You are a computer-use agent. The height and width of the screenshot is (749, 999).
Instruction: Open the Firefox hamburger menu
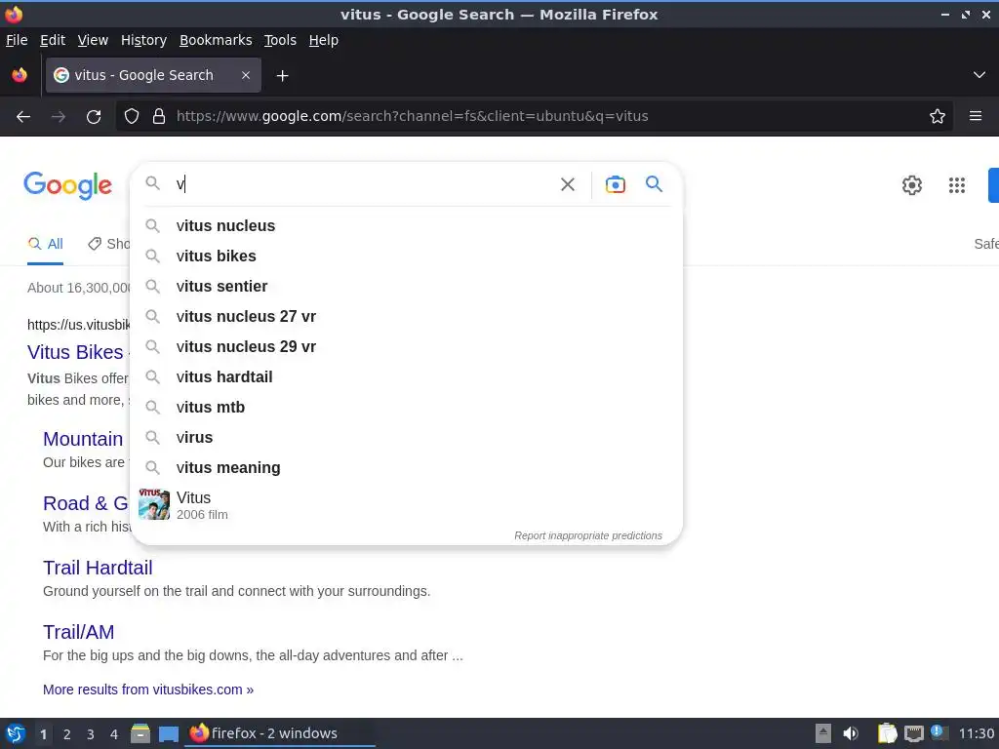976,116
